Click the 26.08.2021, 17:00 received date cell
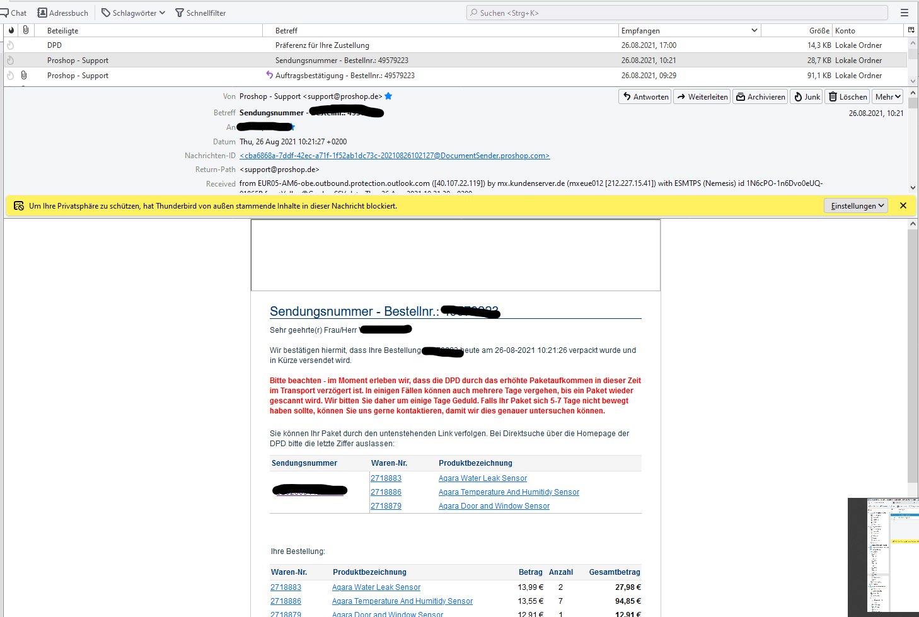 649,45
